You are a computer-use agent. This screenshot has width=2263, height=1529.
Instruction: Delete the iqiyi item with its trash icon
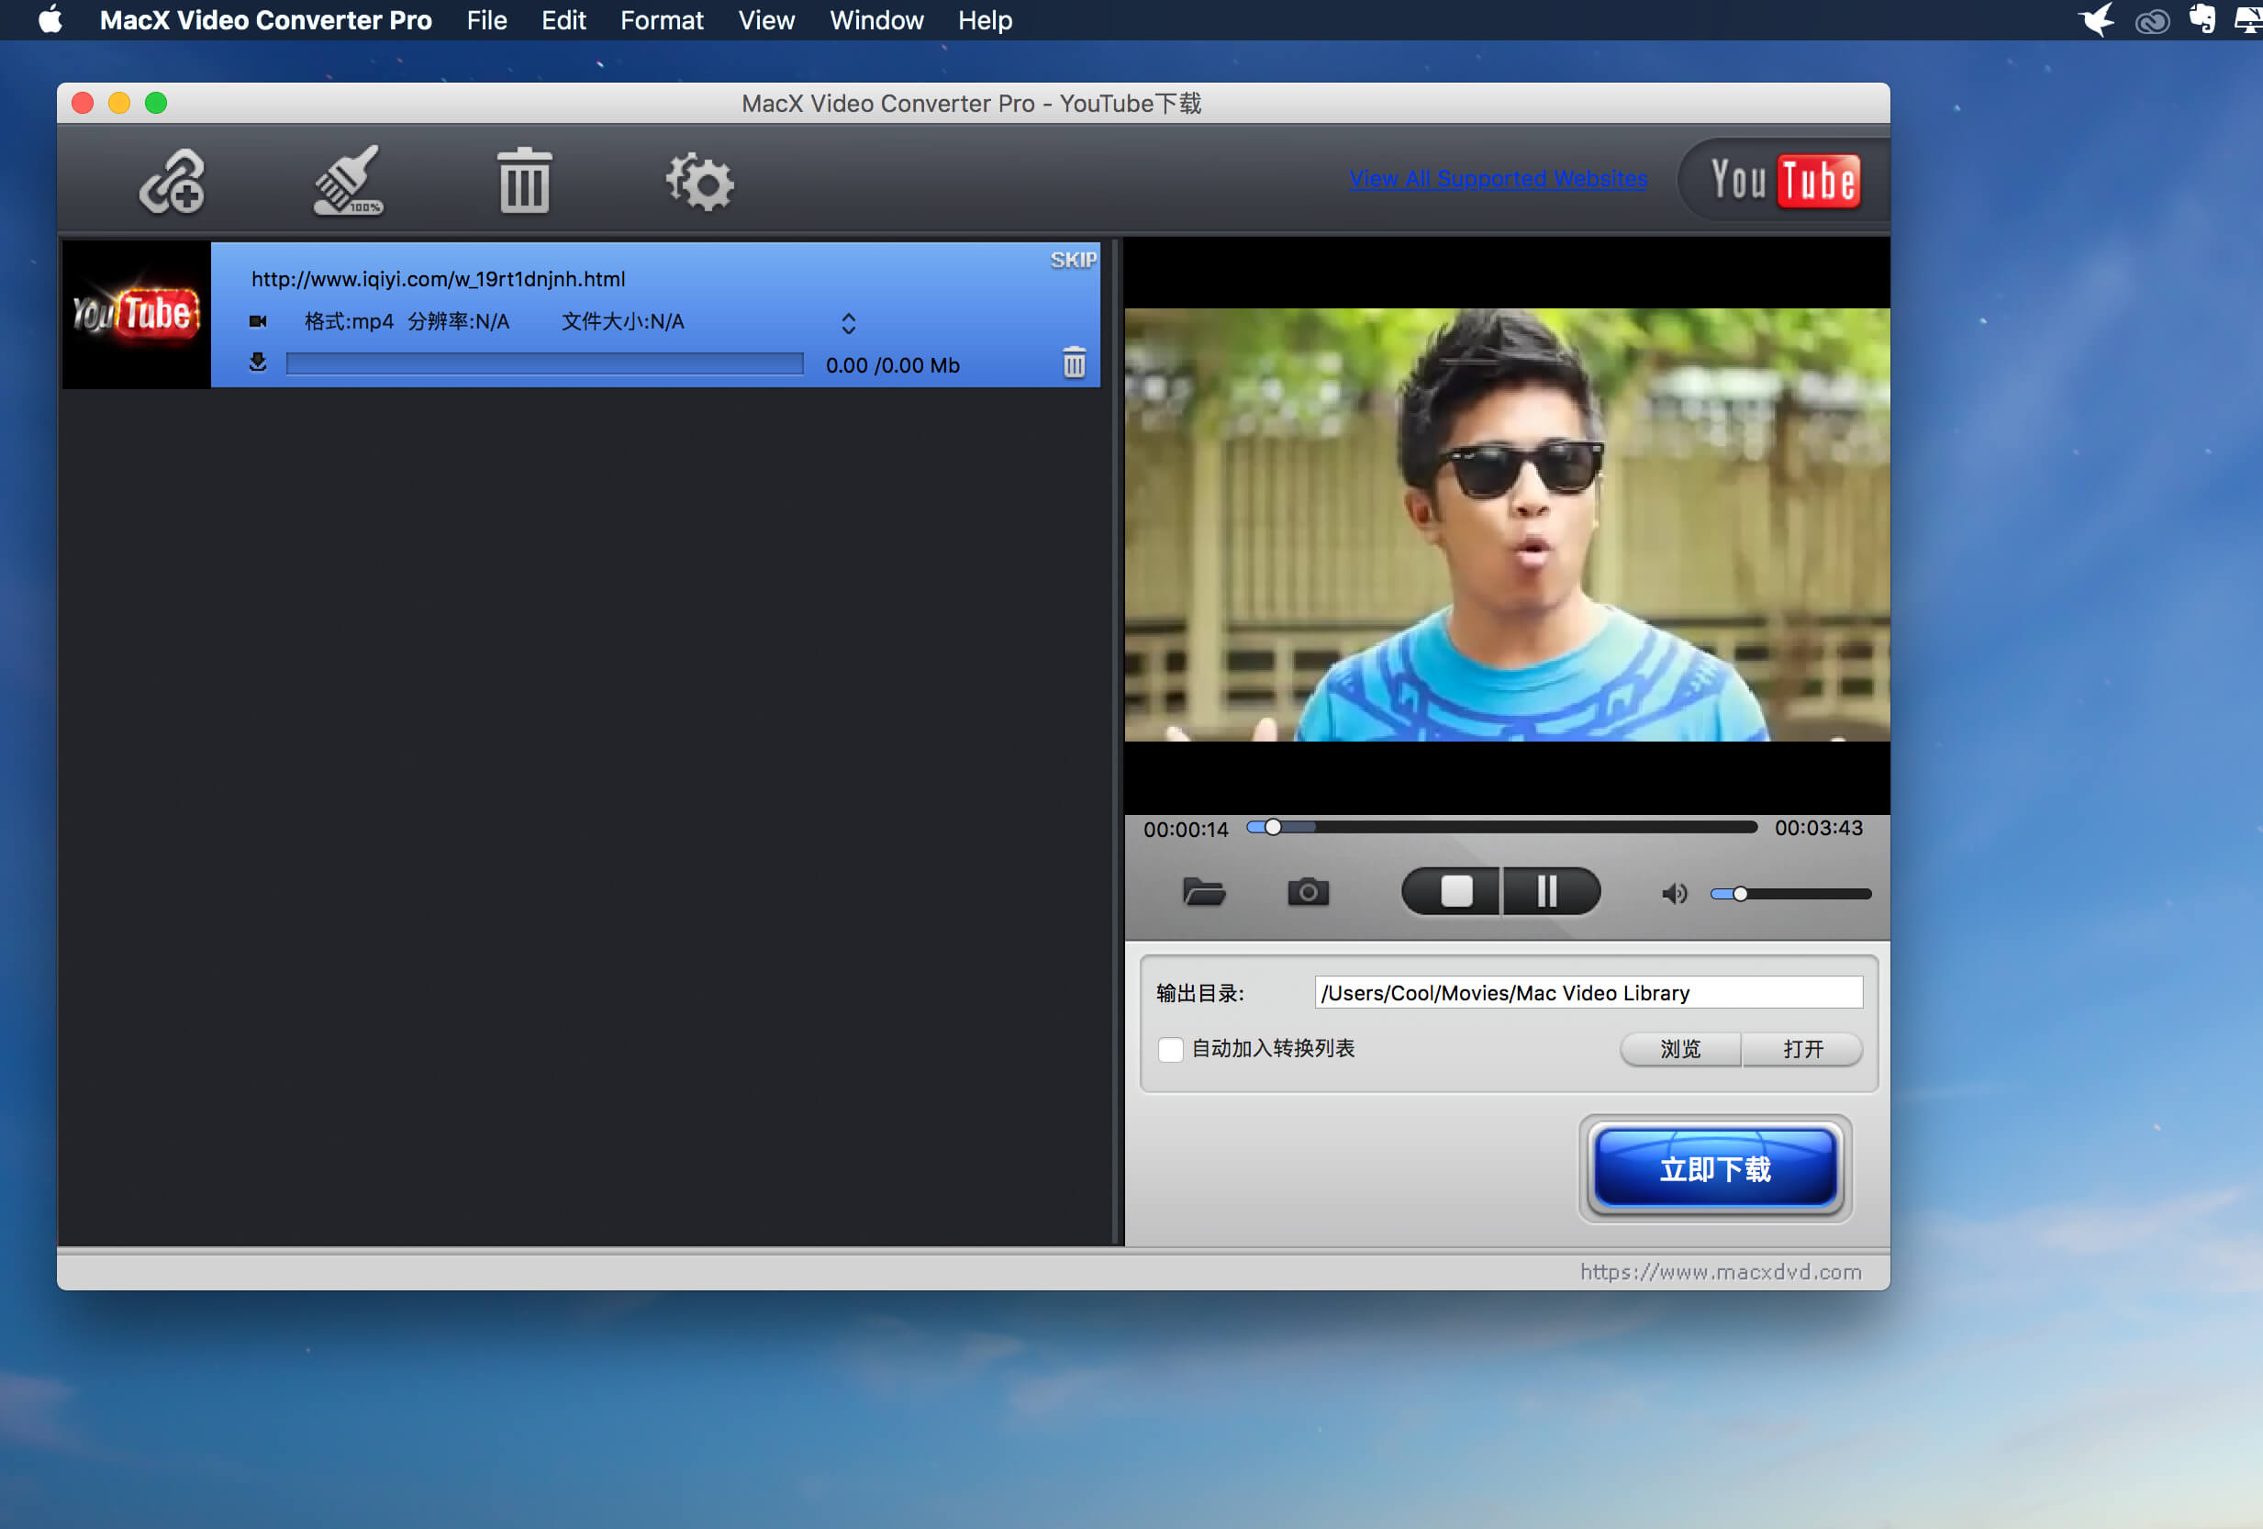pyautogui.click(x=1073, y=363)
